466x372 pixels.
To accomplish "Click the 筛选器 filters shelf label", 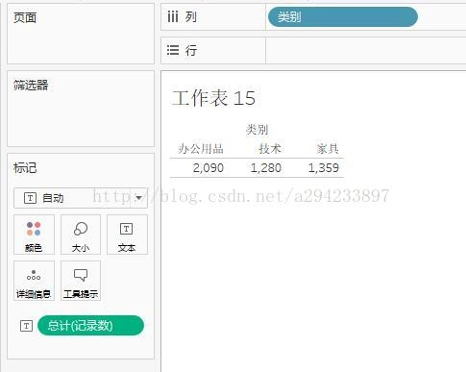I will pos(31,86).
